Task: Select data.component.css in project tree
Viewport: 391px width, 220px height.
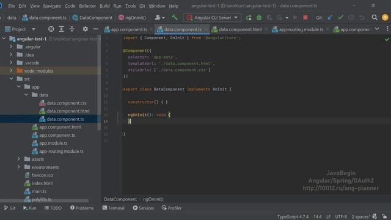Action: tap(63, 103)
